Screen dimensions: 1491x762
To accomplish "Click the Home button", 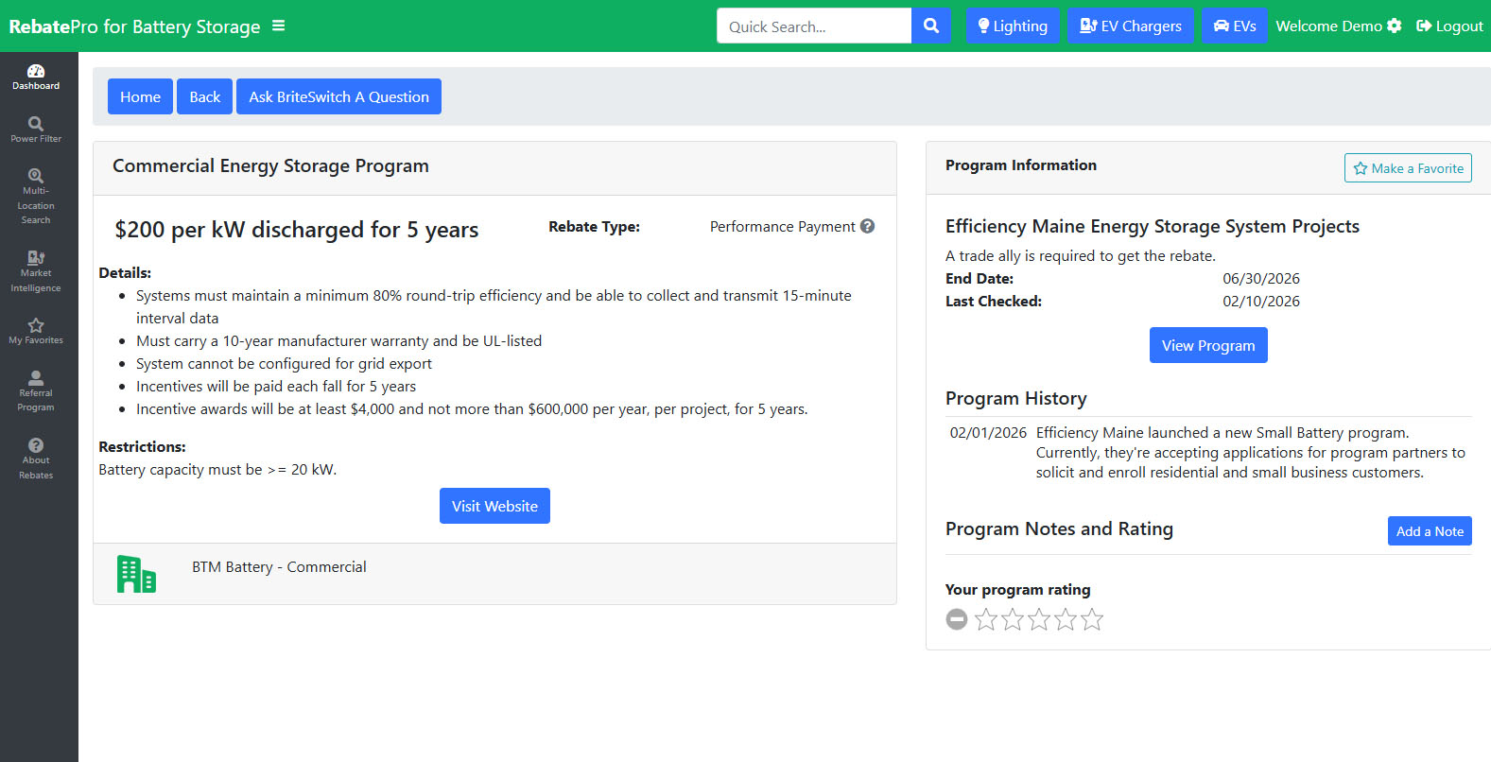I will coord(140,96).
